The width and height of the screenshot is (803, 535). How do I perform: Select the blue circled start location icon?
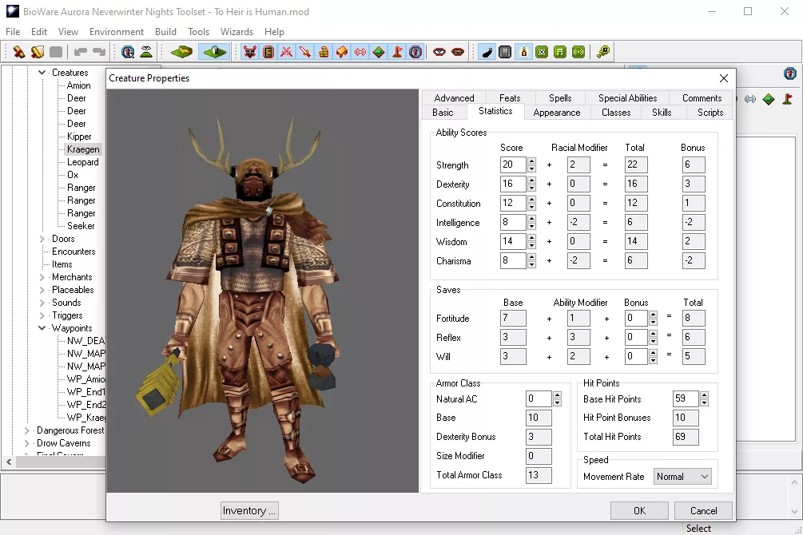coord(415,52)
